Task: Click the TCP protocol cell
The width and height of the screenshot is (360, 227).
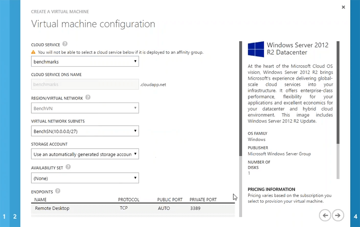Action: 124,208
